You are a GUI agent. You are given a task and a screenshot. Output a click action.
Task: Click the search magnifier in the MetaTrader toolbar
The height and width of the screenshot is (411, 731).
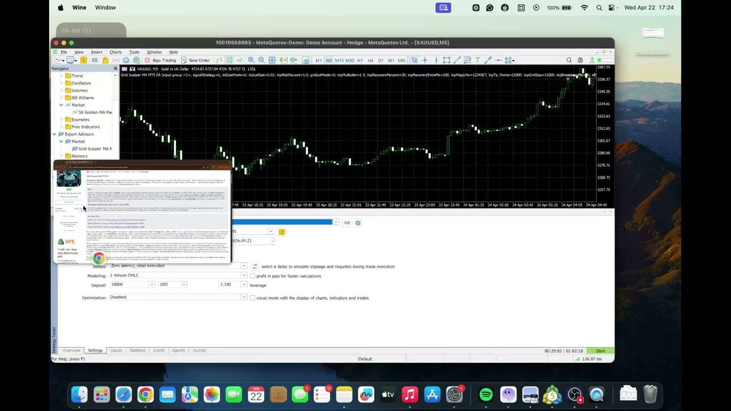(569, 60)
